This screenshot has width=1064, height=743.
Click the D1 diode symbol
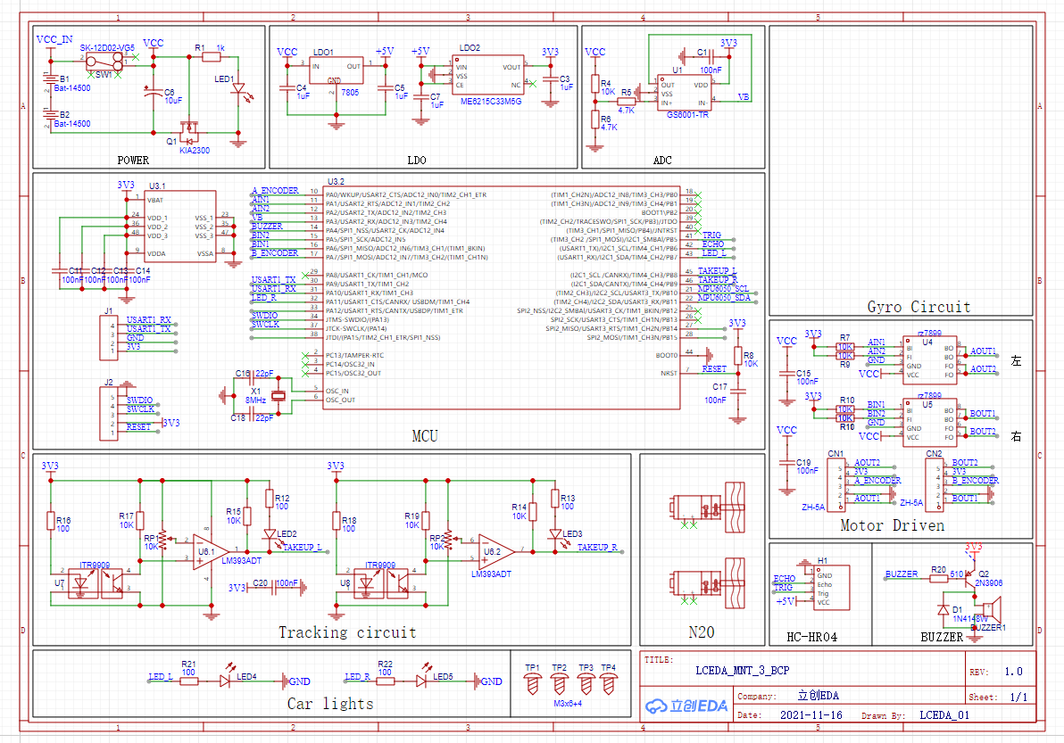click(x=943, y=609)
